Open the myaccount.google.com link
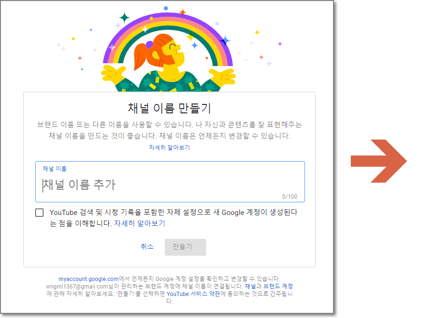The image size is (422, 318). pyautogui.click(x=89, y=279)
